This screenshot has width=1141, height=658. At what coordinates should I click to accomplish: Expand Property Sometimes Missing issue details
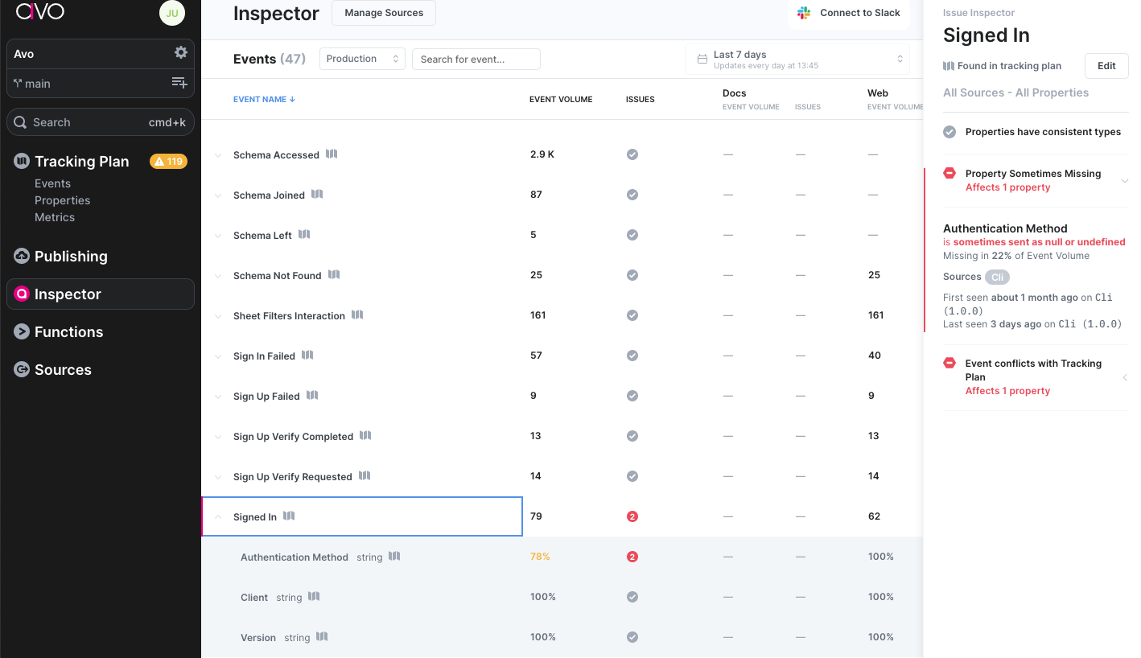point(1124,180)
